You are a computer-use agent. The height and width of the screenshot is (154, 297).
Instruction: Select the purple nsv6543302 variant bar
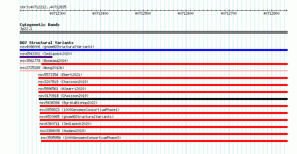click(x=36, y=57)
